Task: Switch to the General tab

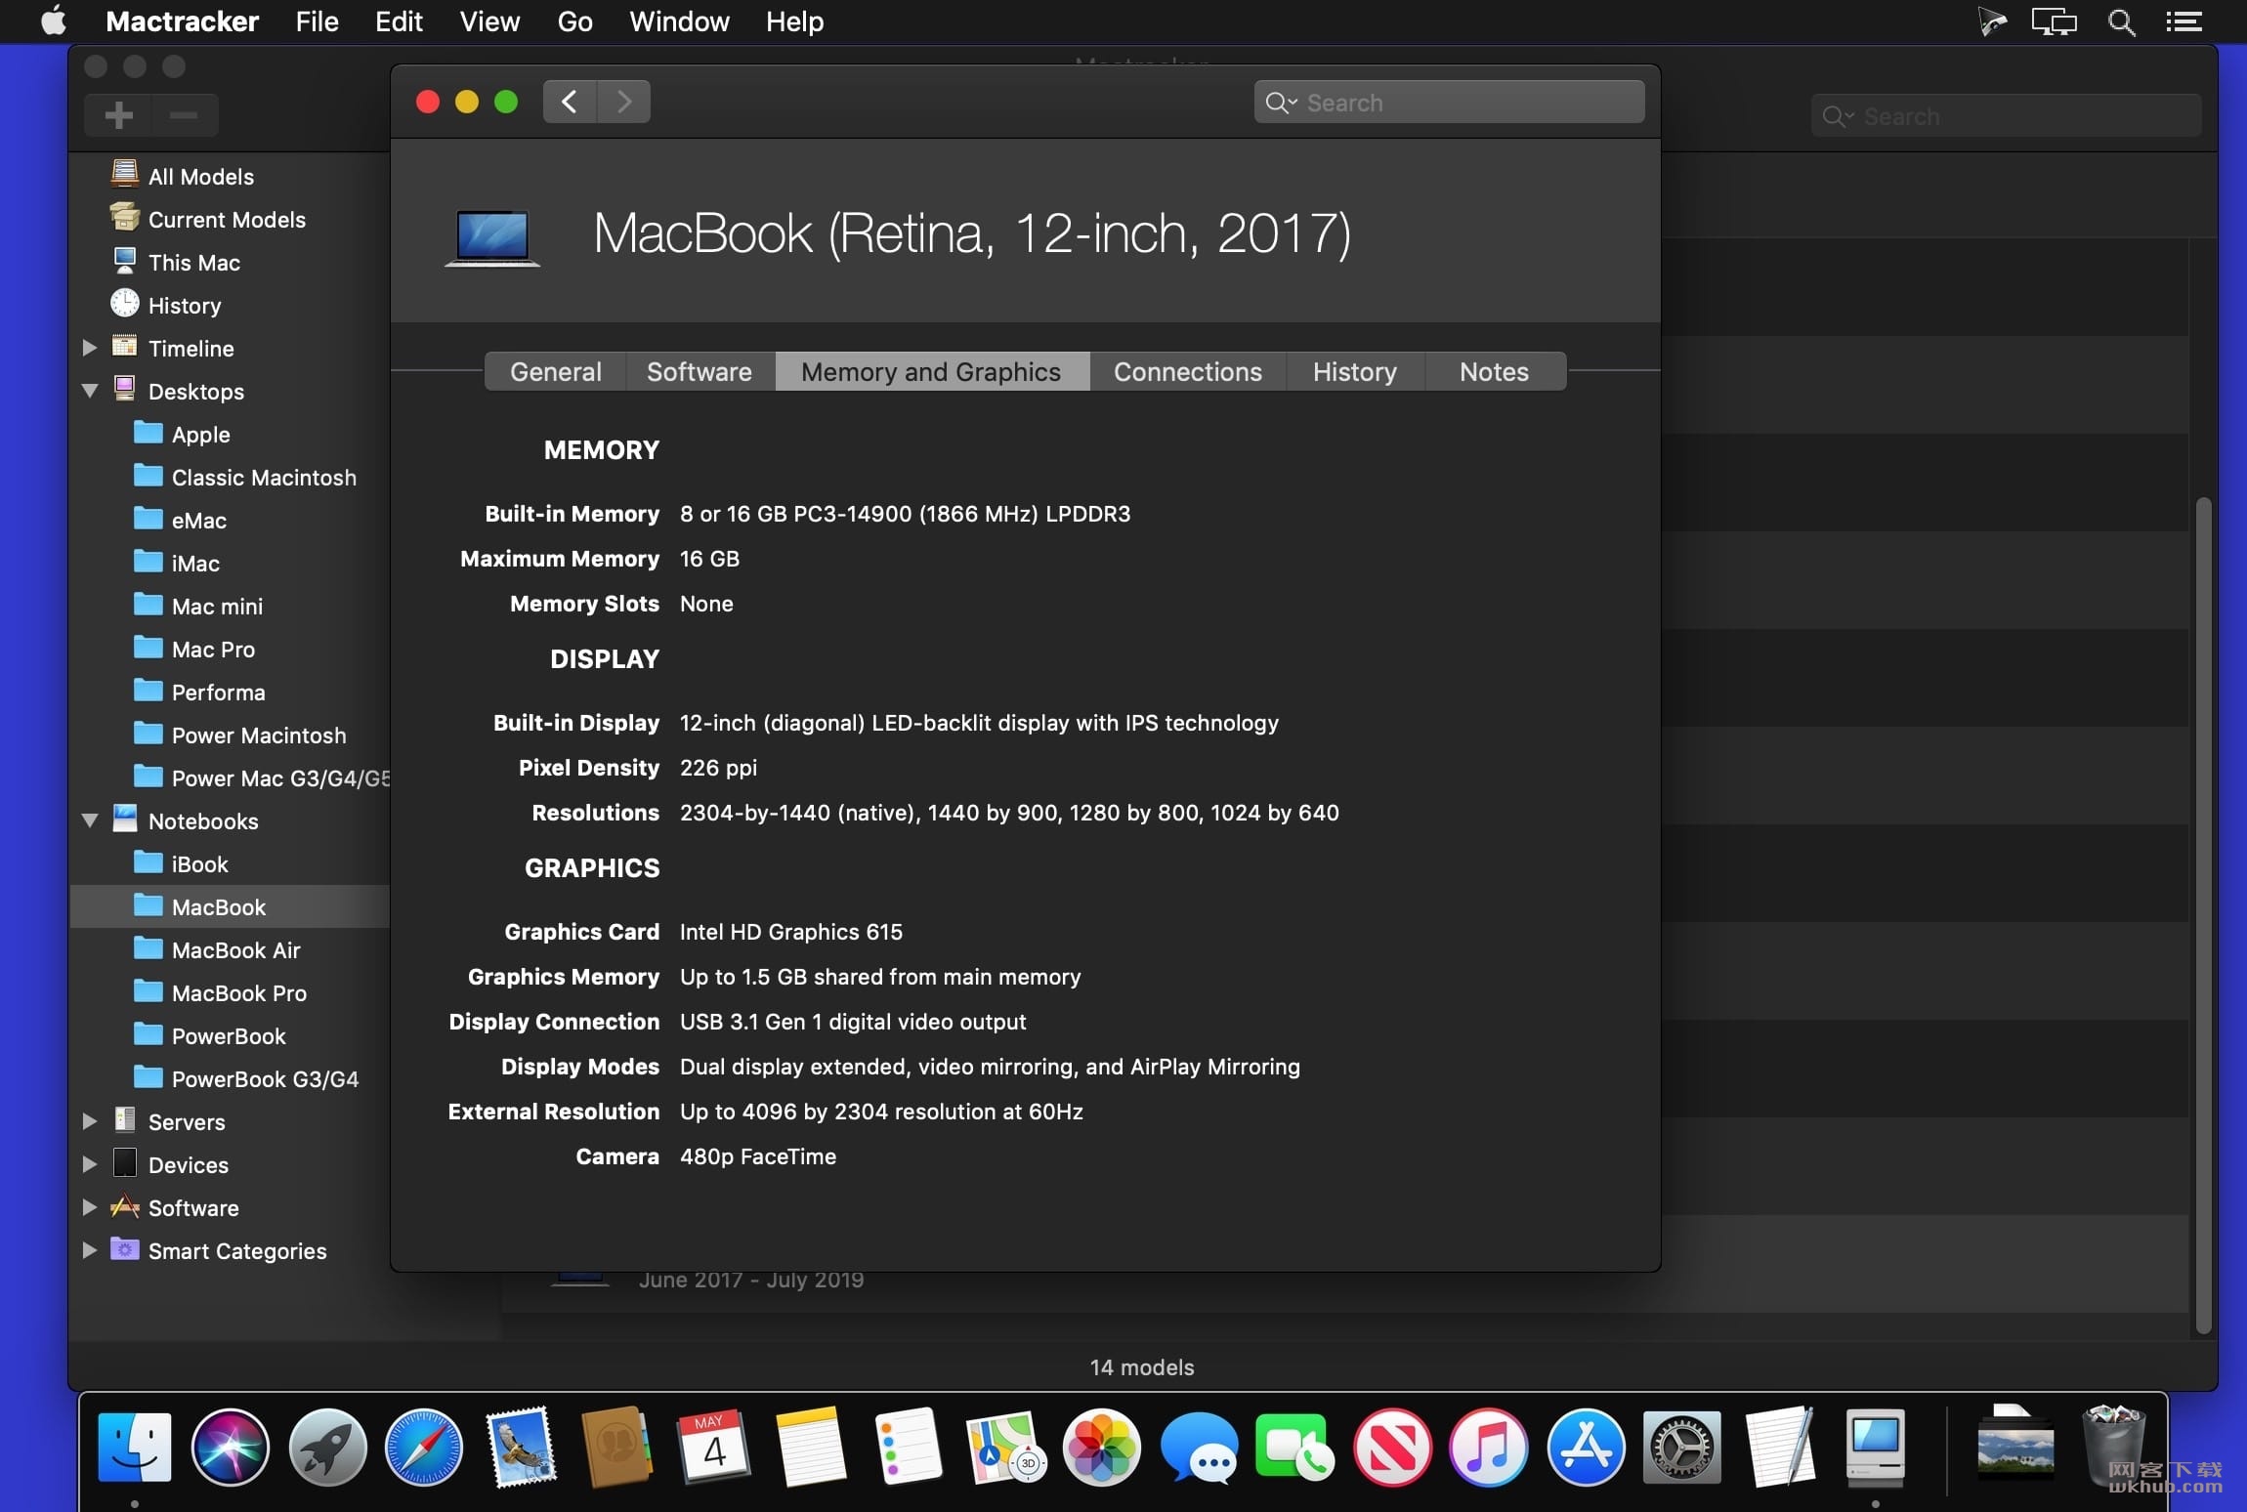Action: (x=555, y=371)
